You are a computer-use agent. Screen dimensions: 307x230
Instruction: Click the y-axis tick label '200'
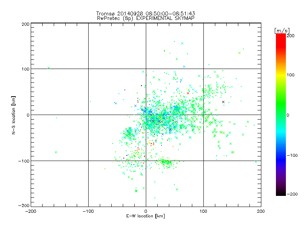(x=25, y=24)
